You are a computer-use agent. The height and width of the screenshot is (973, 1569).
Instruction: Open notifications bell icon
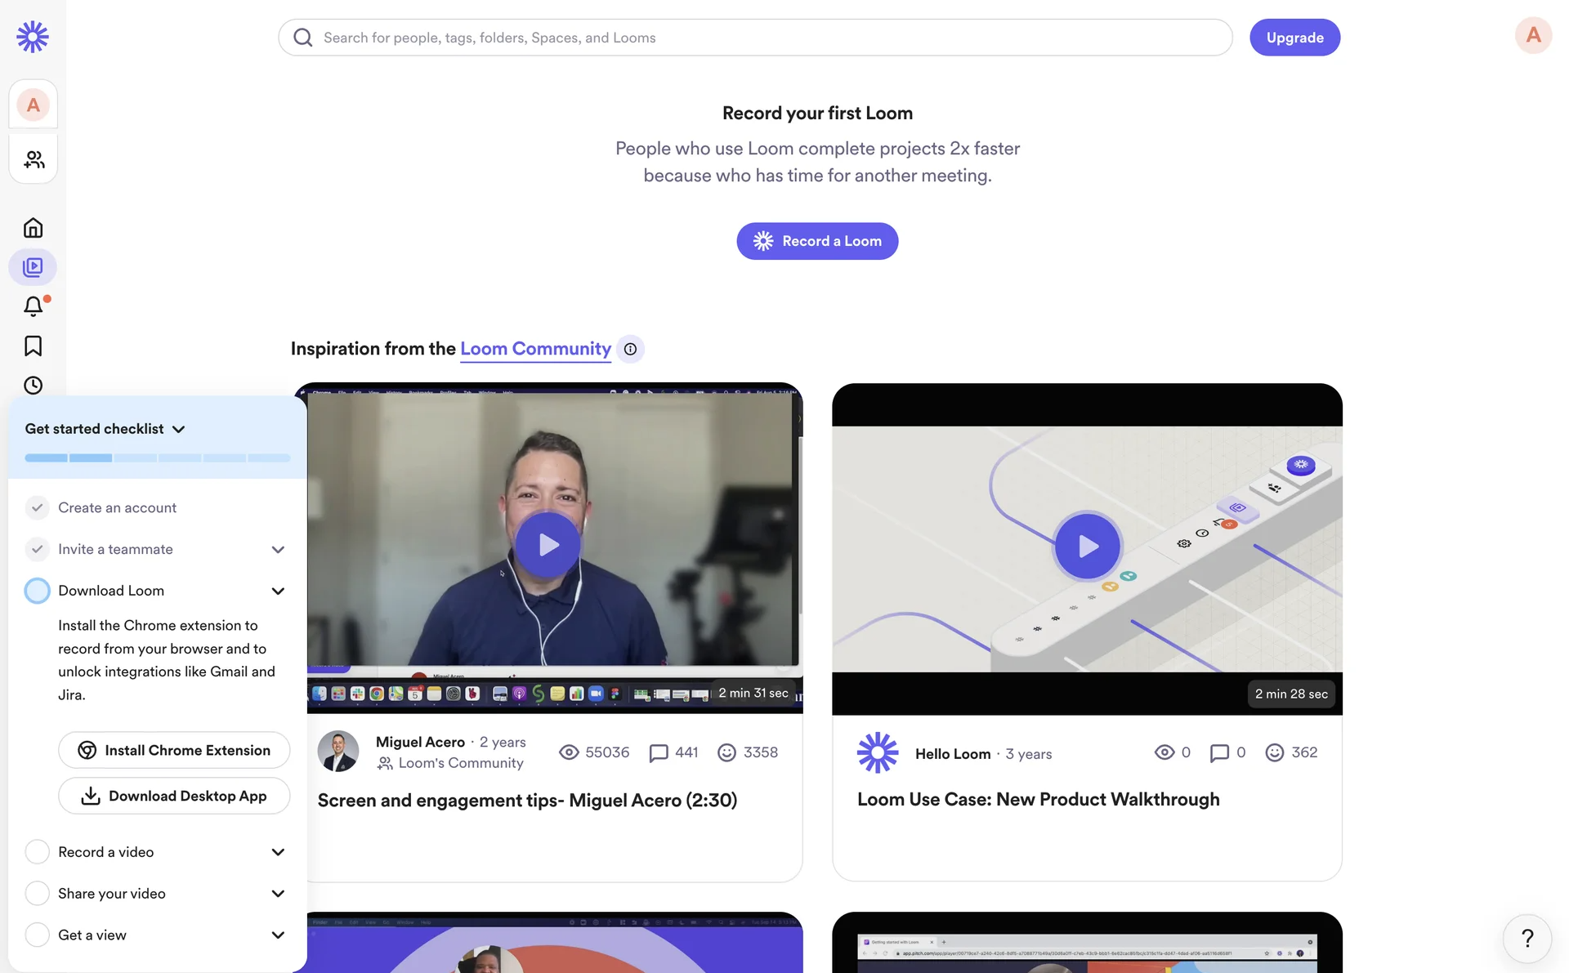(x=33, y=306)
